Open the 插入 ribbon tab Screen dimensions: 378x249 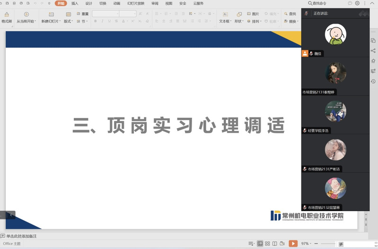(75, 3)
